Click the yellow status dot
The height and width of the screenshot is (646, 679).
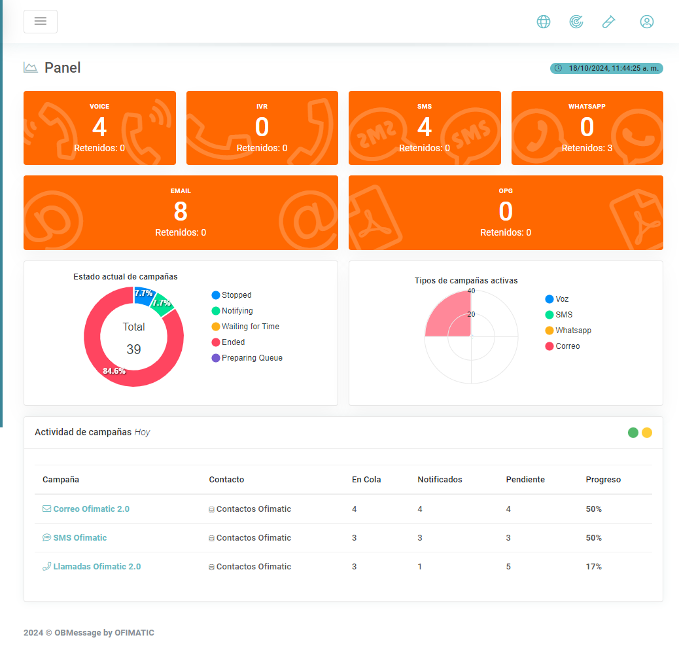point(647,433)
